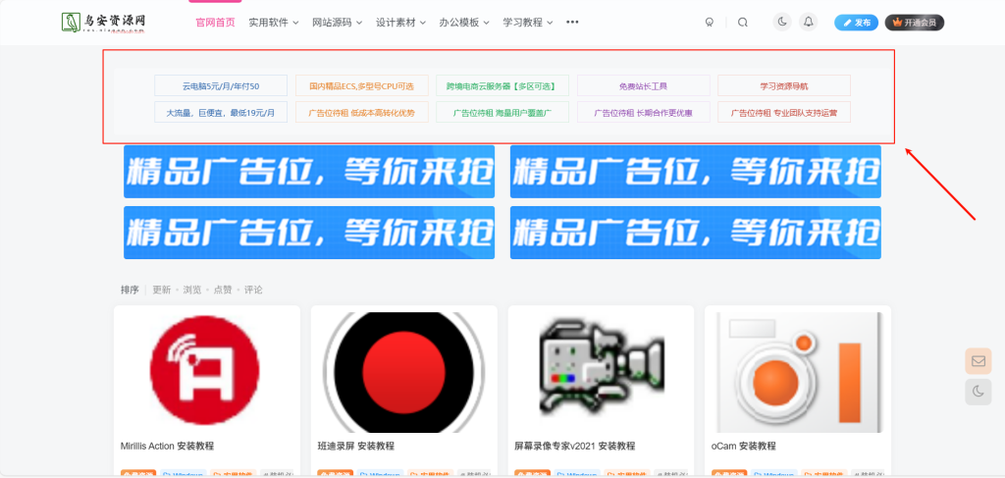The height and width of the screenshot is (478, 1005).
Task: Open the 免费站长工具 link
Action: [x=644, y=85]
